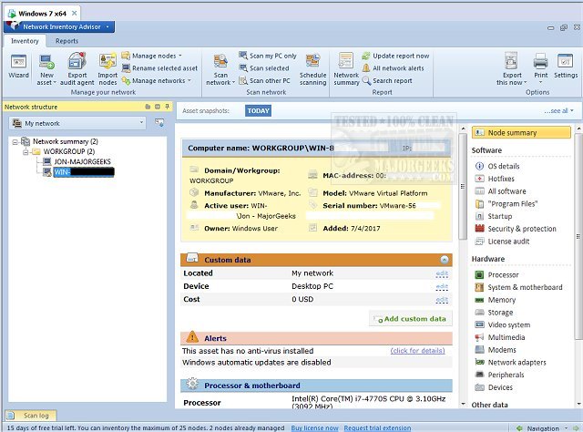View All software list
The image size is (583, 432).
point(500,191)
